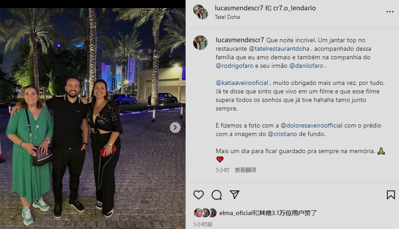Open the header profile avatar of lucasmendescr7
399x229 pixels.
coord(200,12)
